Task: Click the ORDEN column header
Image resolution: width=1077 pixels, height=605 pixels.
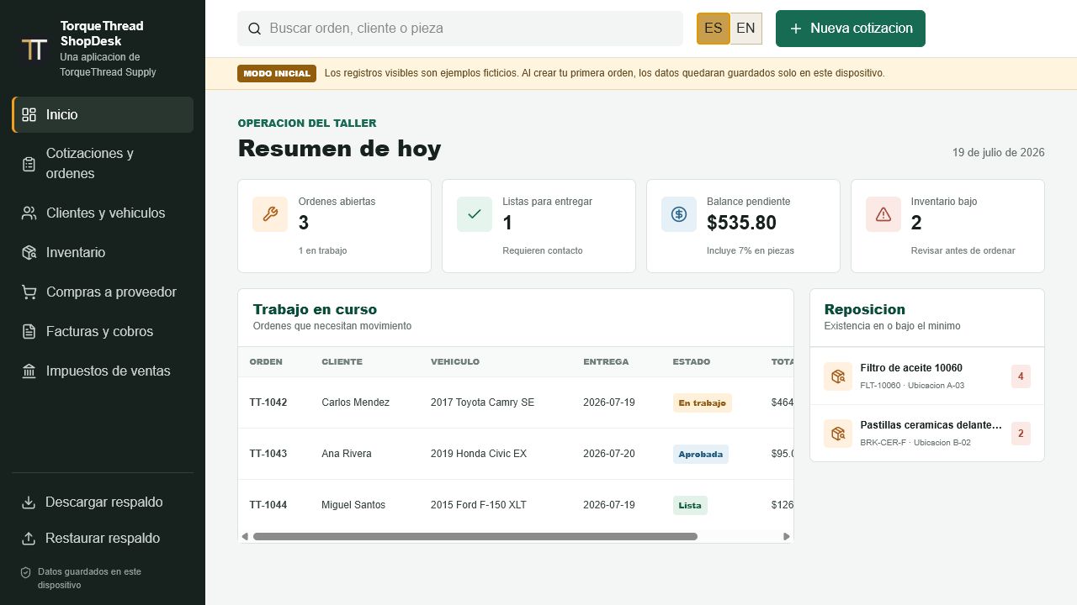Action: click(x=266, y=362)
